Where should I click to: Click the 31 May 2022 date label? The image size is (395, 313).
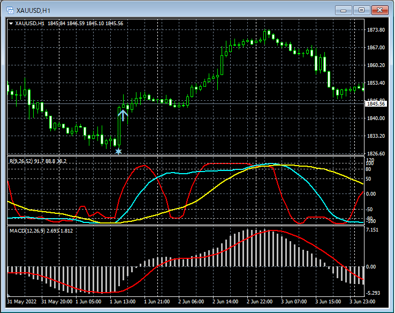coord(22,302)
